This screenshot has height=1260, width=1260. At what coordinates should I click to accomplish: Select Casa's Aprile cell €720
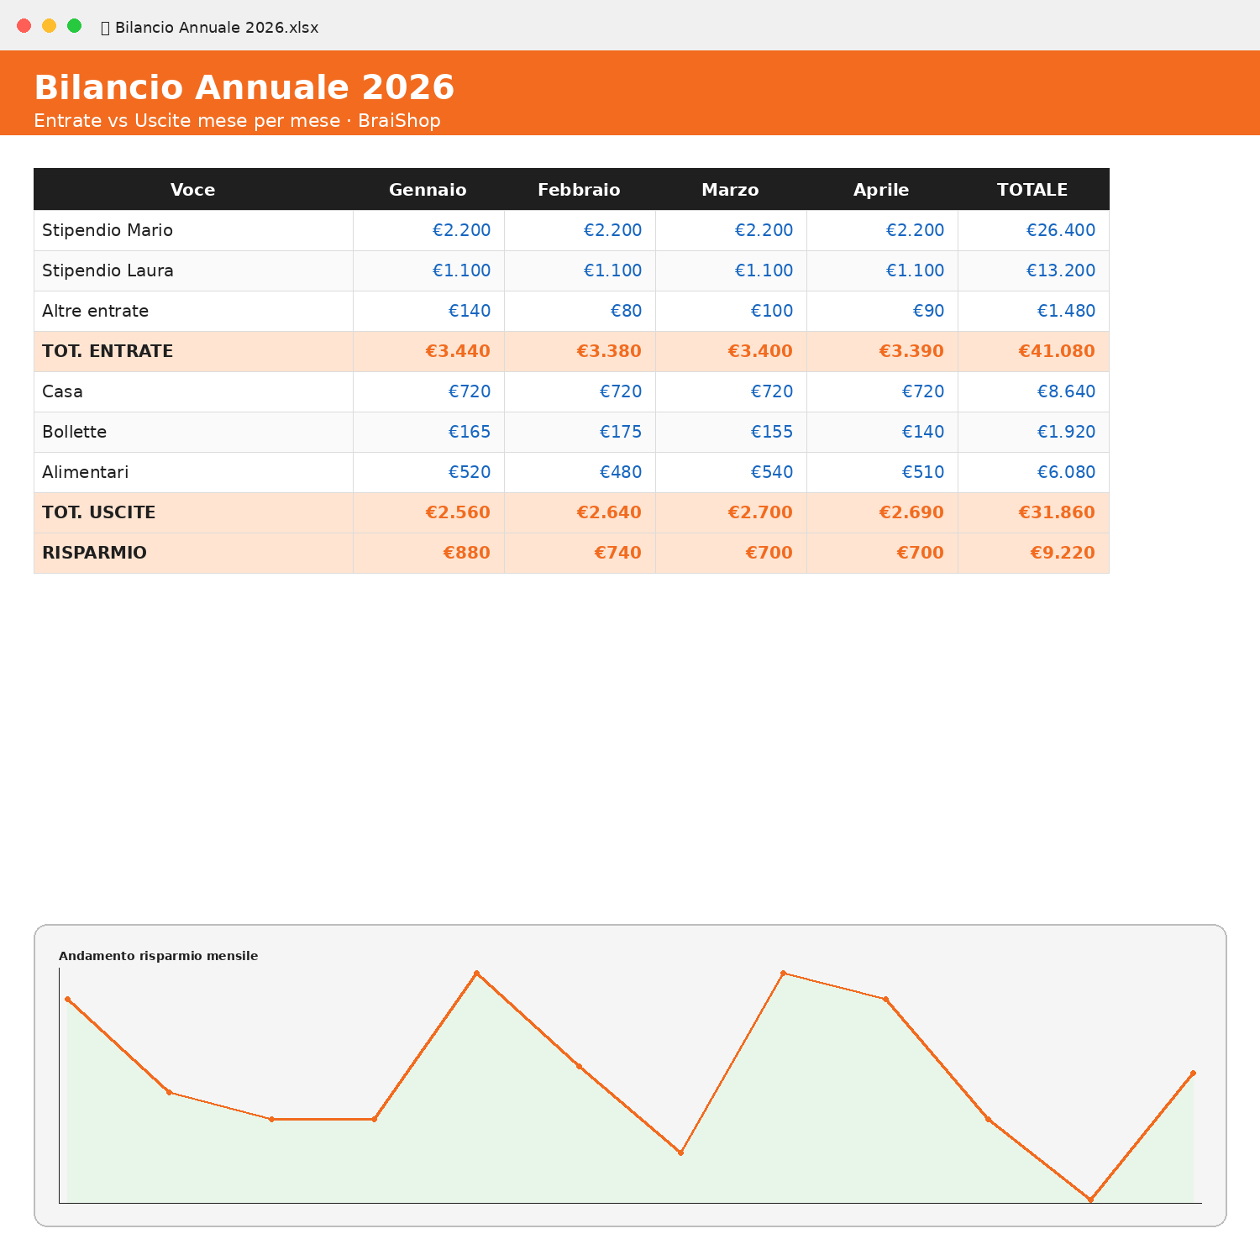click(882, 391)
